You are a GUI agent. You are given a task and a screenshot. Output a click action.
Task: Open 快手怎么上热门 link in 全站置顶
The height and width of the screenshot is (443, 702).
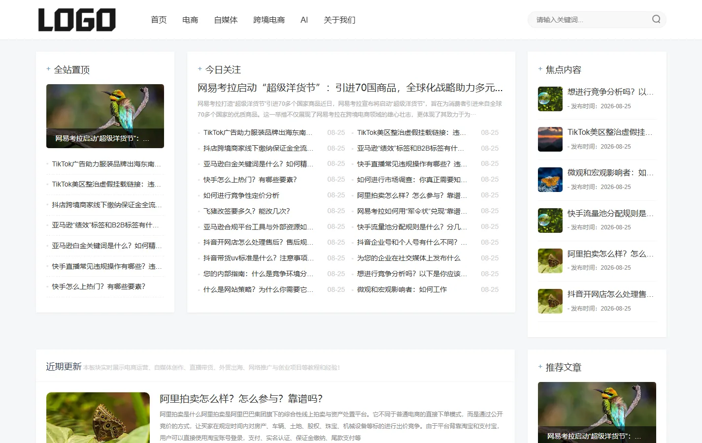tap(99, 286)
